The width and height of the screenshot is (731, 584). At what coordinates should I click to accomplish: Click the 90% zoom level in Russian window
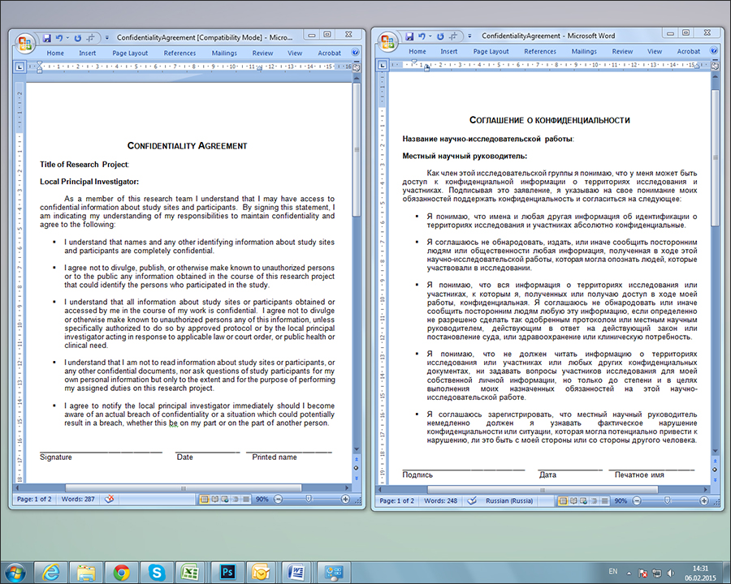tap(621, 501)
